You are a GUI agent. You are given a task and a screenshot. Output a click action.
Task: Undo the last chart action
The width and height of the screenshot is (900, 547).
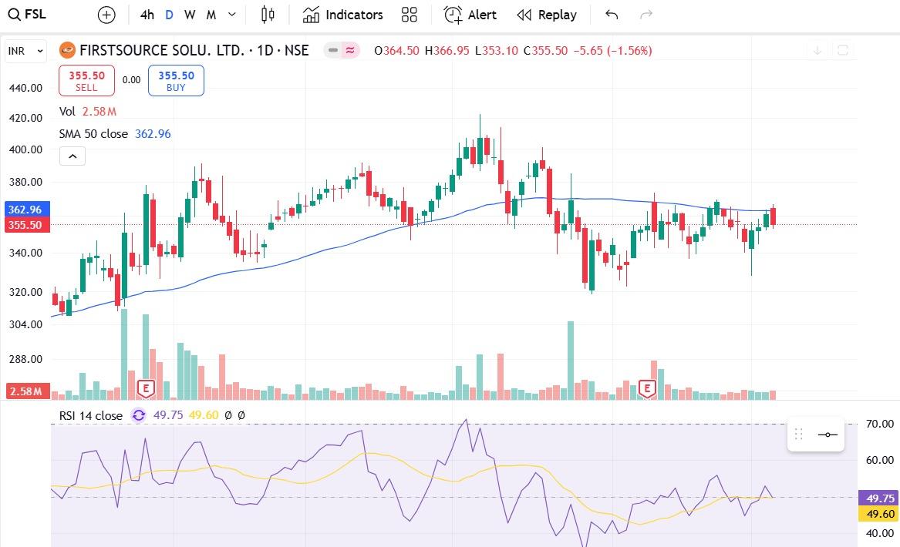click(612, 15)
